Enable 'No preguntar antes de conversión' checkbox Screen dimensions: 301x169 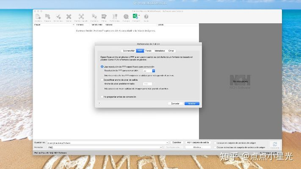click(x=102, y=97)
